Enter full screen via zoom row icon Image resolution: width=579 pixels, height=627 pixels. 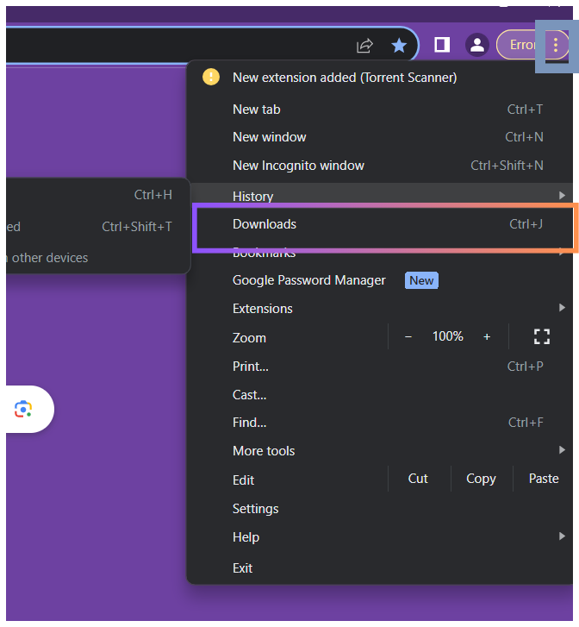coord(542,336)
